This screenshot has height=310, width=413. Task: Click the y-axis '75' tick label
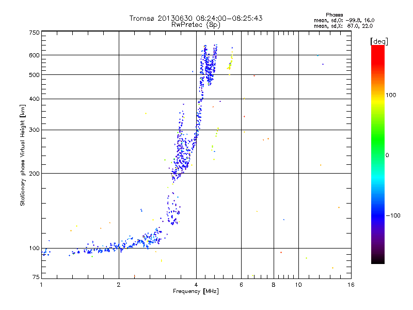point(36,277)
